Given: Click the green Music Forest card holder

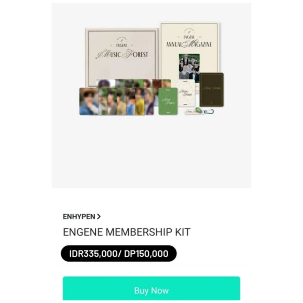Looking at the screenshot, I should point(168,101).
